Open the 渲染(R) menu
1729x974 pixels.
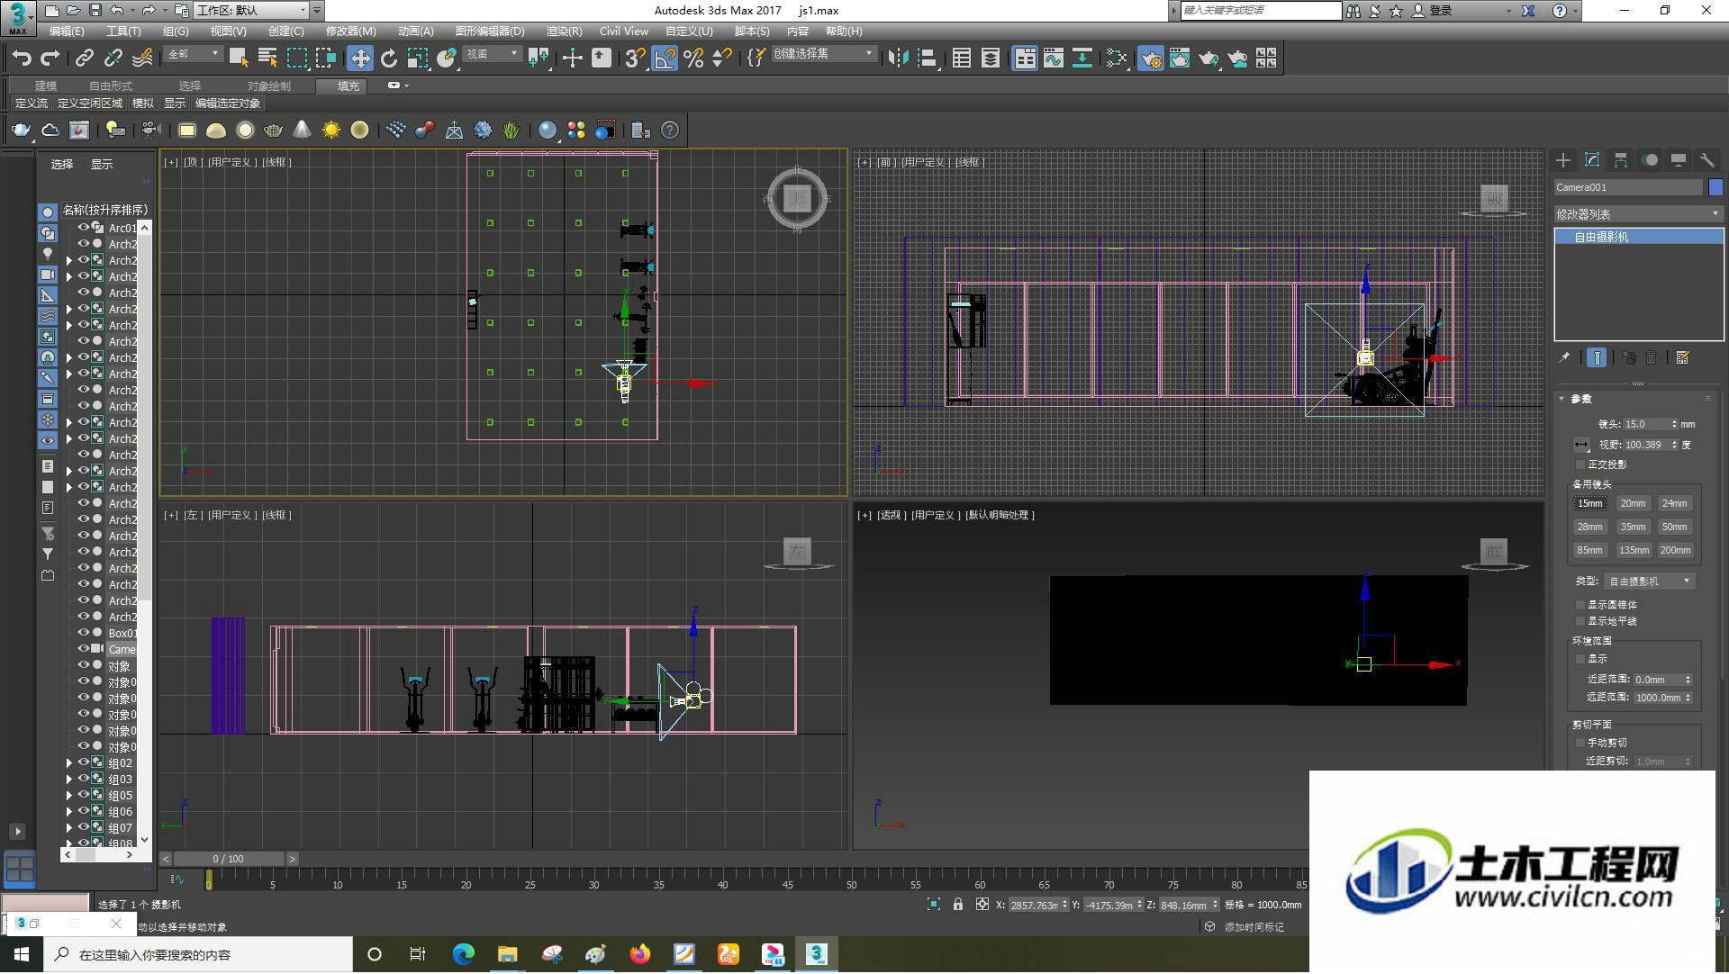[x=564, y=32]
